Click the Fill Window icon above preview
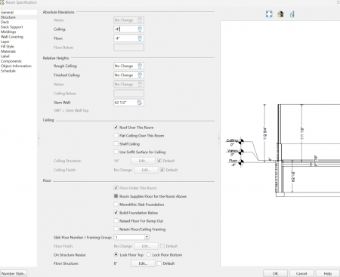This screenshot has width=340, height=277. coord(269,14)
